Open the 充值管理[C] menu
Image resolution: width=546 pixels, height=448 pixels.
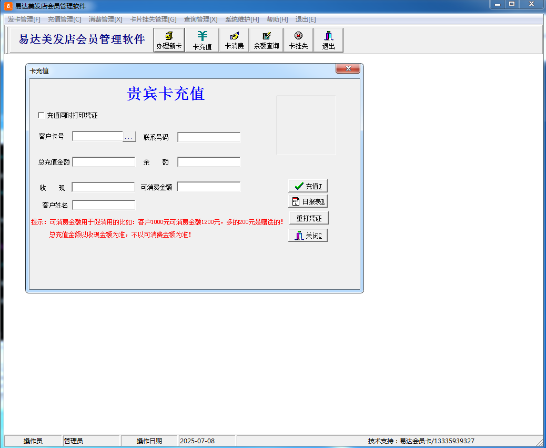coord(64,19)
